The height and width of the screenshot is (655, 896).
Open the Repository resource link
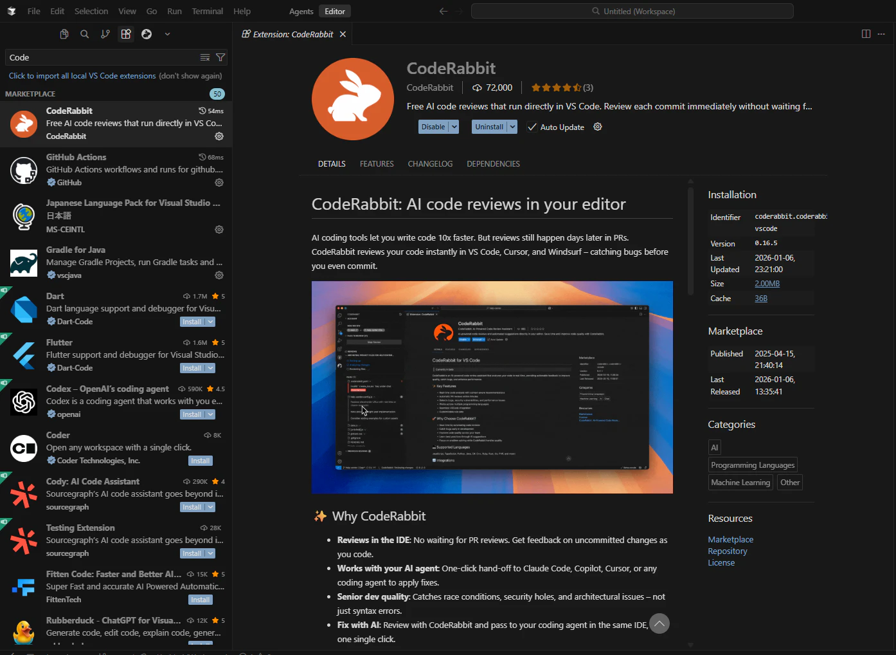[x=728, y=551]
